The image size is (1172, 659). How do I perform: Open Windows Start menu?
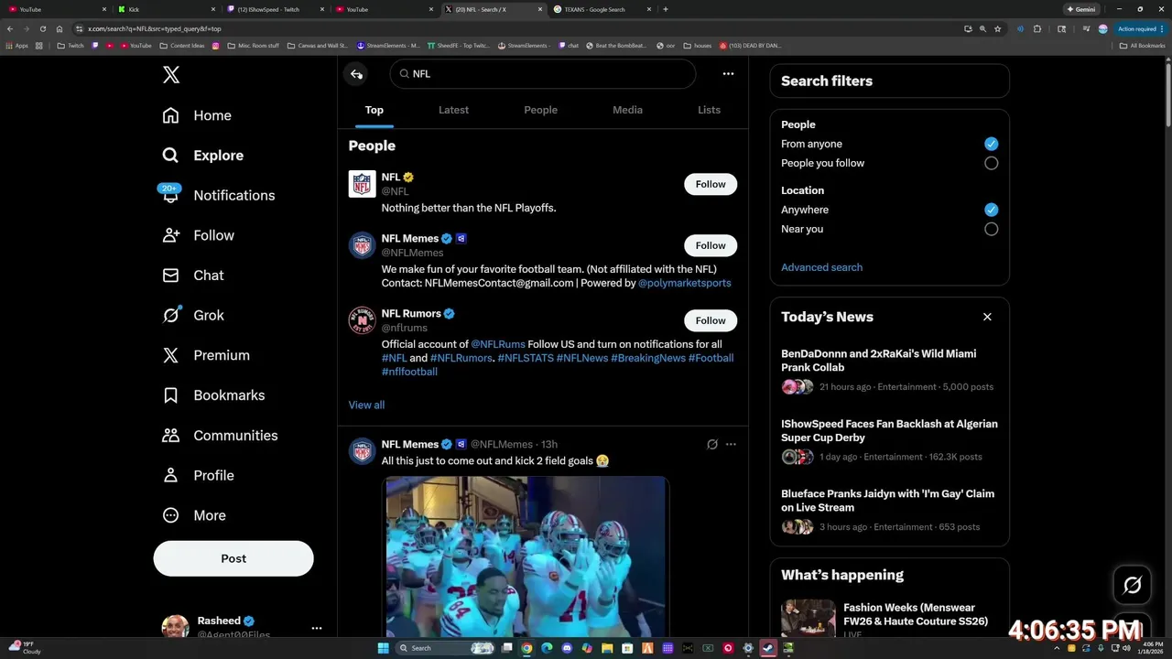383,648
